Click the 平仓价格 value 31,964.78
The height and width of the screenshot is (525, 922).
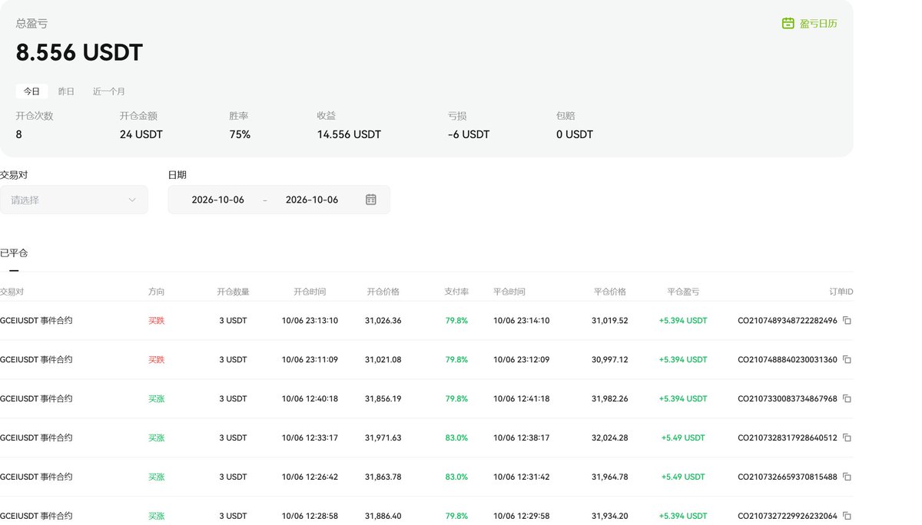[610, 477]
